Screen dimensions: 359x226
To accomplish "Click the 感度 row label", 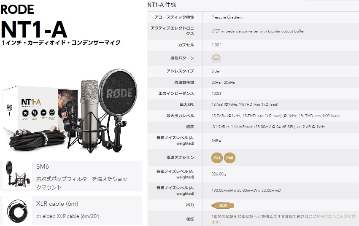I will tap(190, 127).
